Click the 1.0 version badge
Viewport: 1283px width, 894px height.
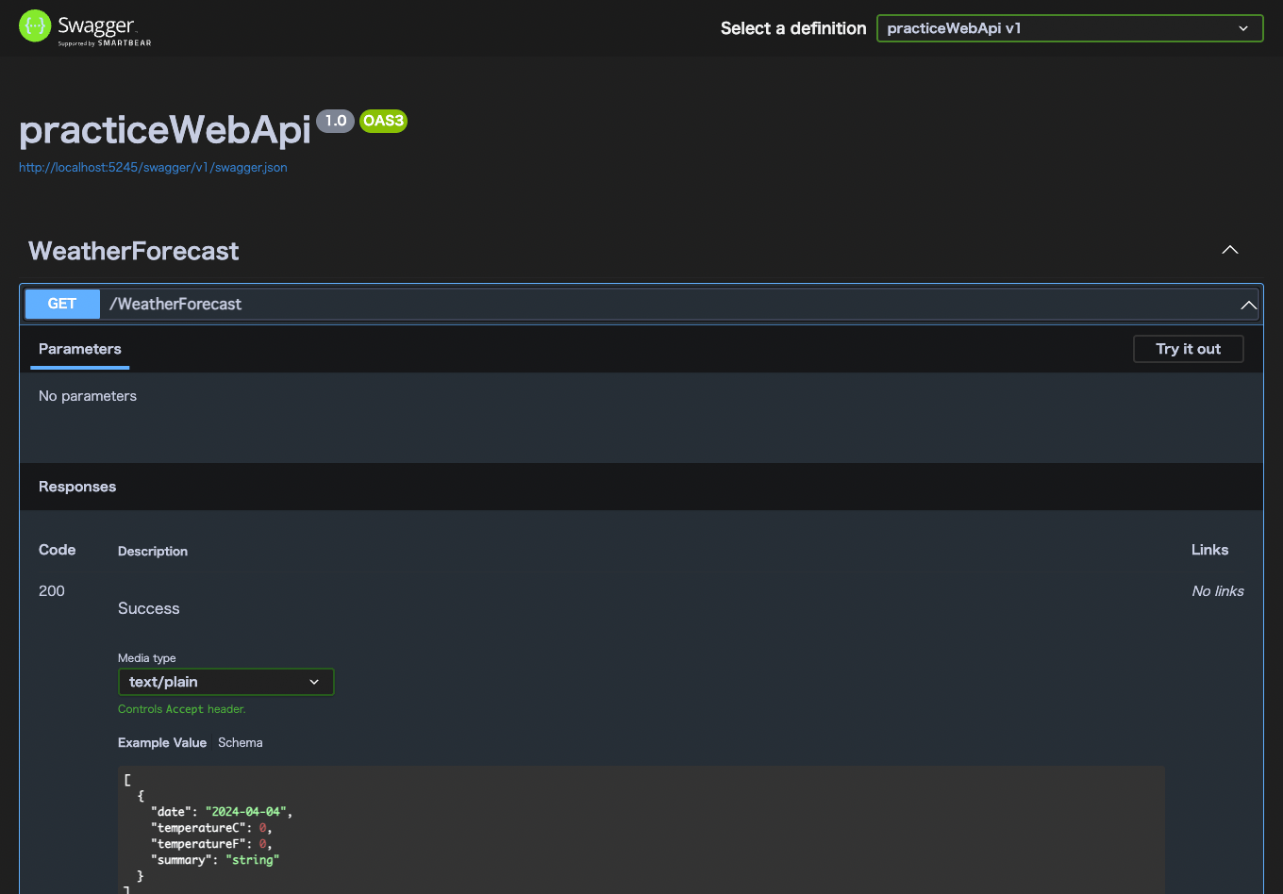pos(335,121)
